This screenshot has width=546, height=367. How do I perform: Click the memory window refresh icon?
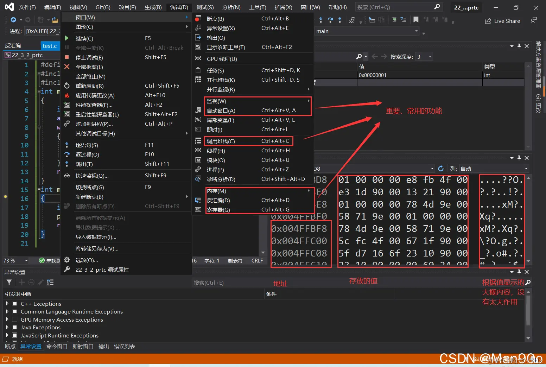pos(441,169)
